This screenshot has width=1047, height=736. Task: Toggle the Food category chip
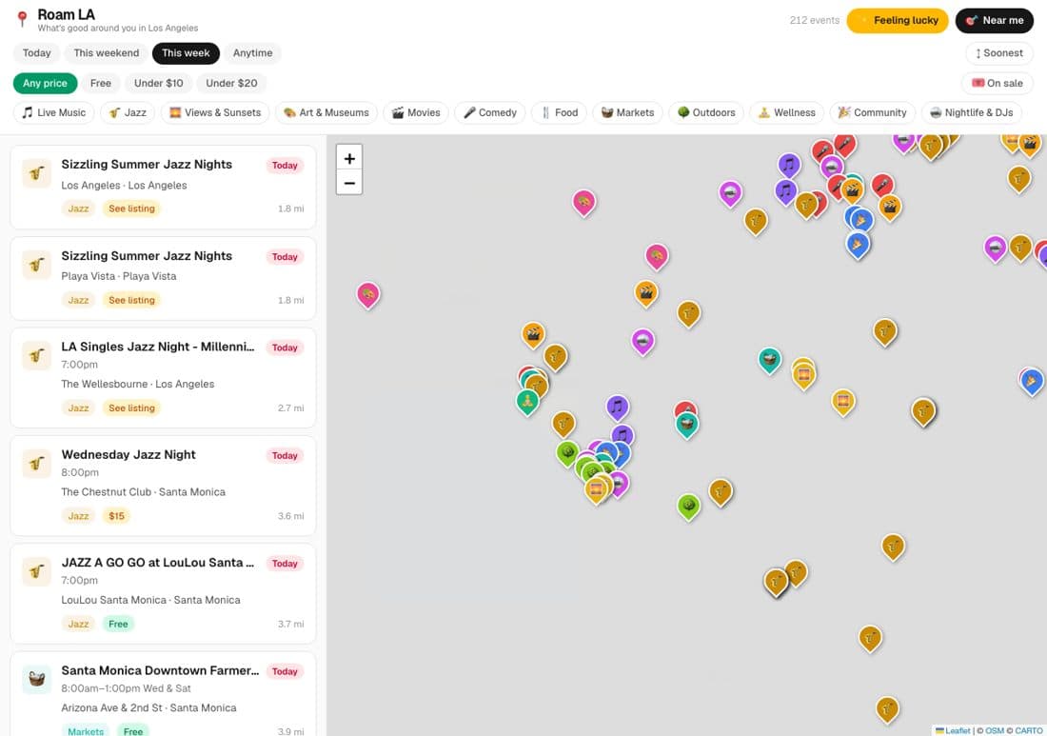pyautogui.click(x=559, y=112)
